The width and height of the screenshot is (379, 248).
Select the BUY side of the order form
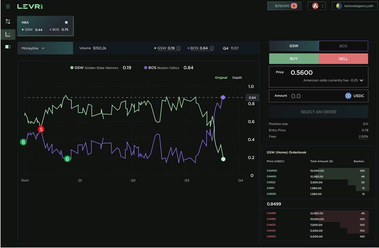(x=294, y=58)
